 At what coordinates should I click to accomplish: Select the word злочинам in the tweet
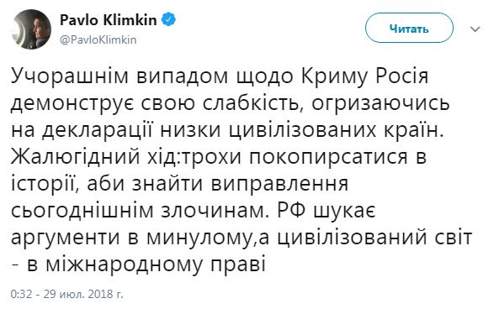215,212
